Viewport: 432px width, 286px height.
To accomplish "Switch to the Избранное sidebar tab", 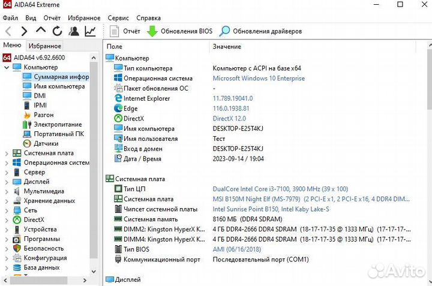I will pos(44,46).
